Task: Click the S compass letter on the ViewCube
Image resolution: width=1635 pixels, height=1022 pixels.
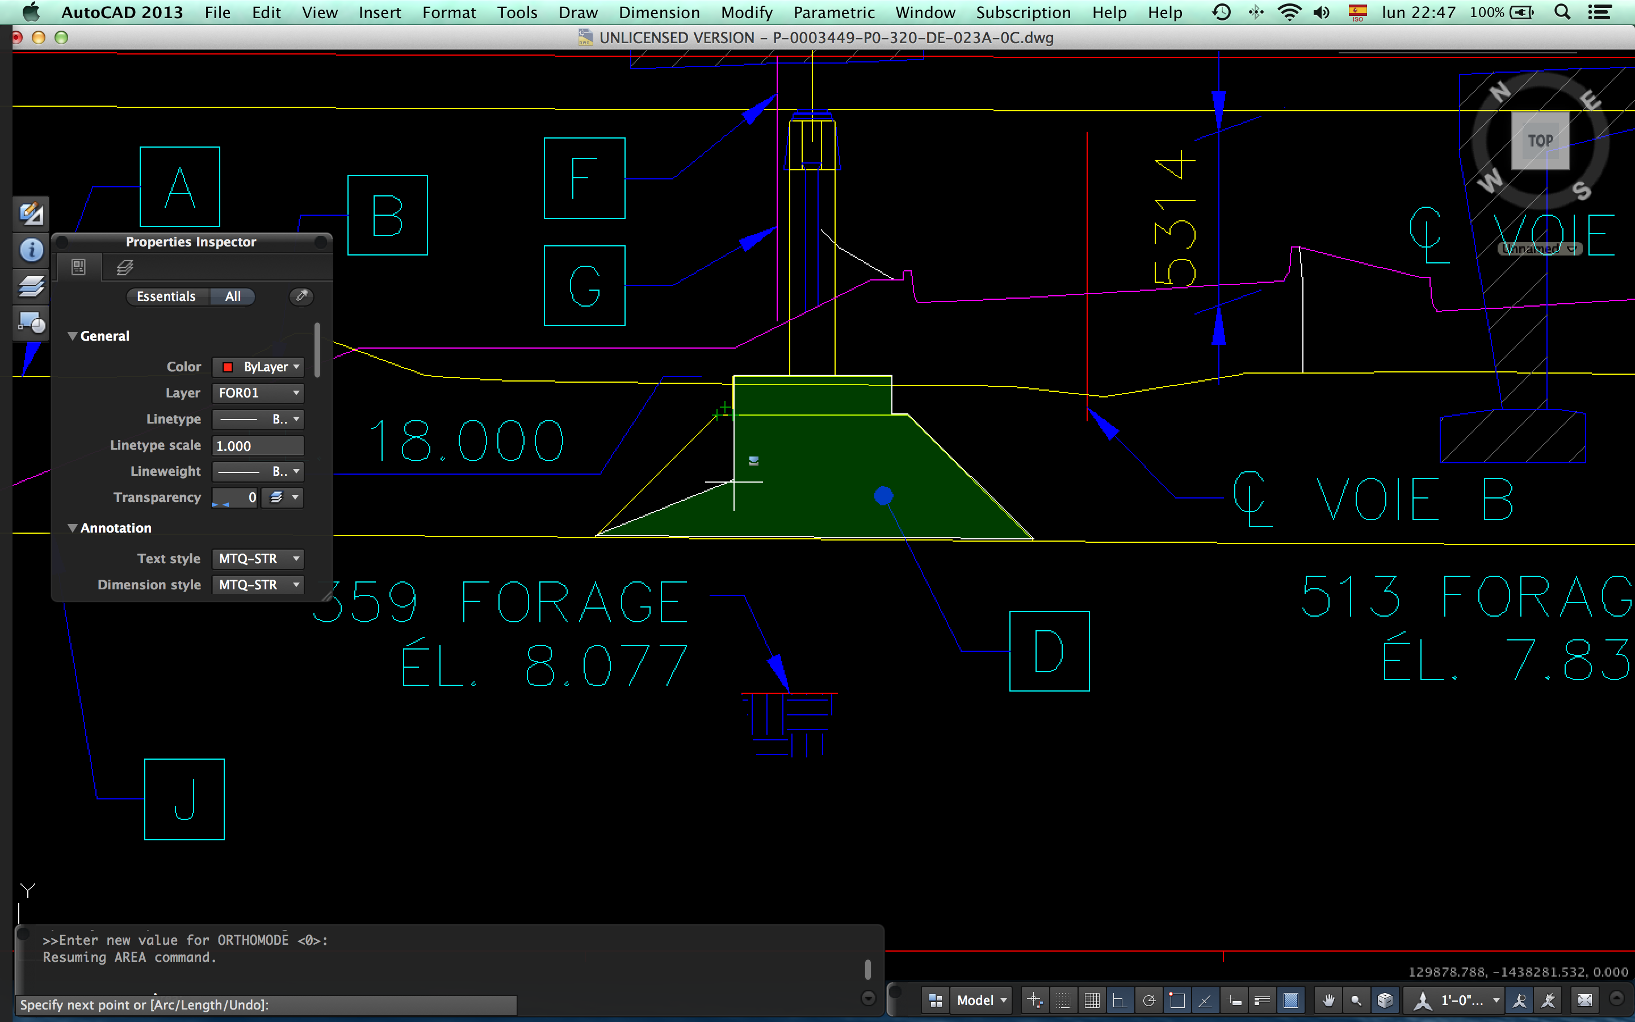Action: point(1582,190)
